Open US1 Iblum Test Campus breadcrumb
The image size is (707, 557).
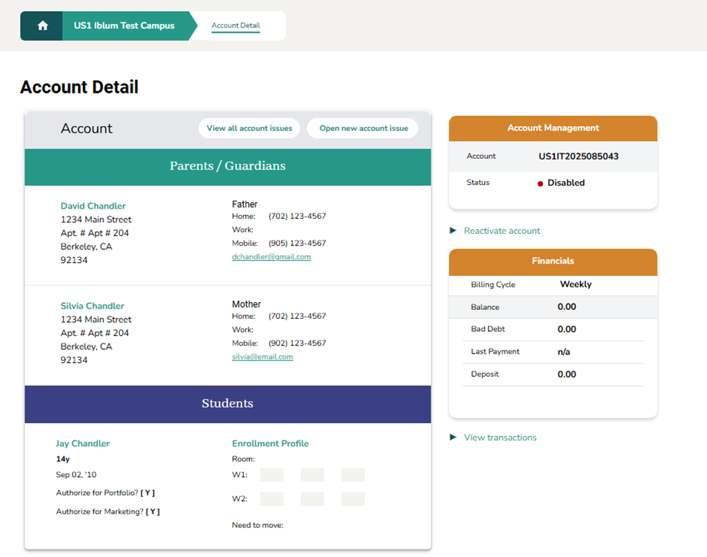(124, 26)
